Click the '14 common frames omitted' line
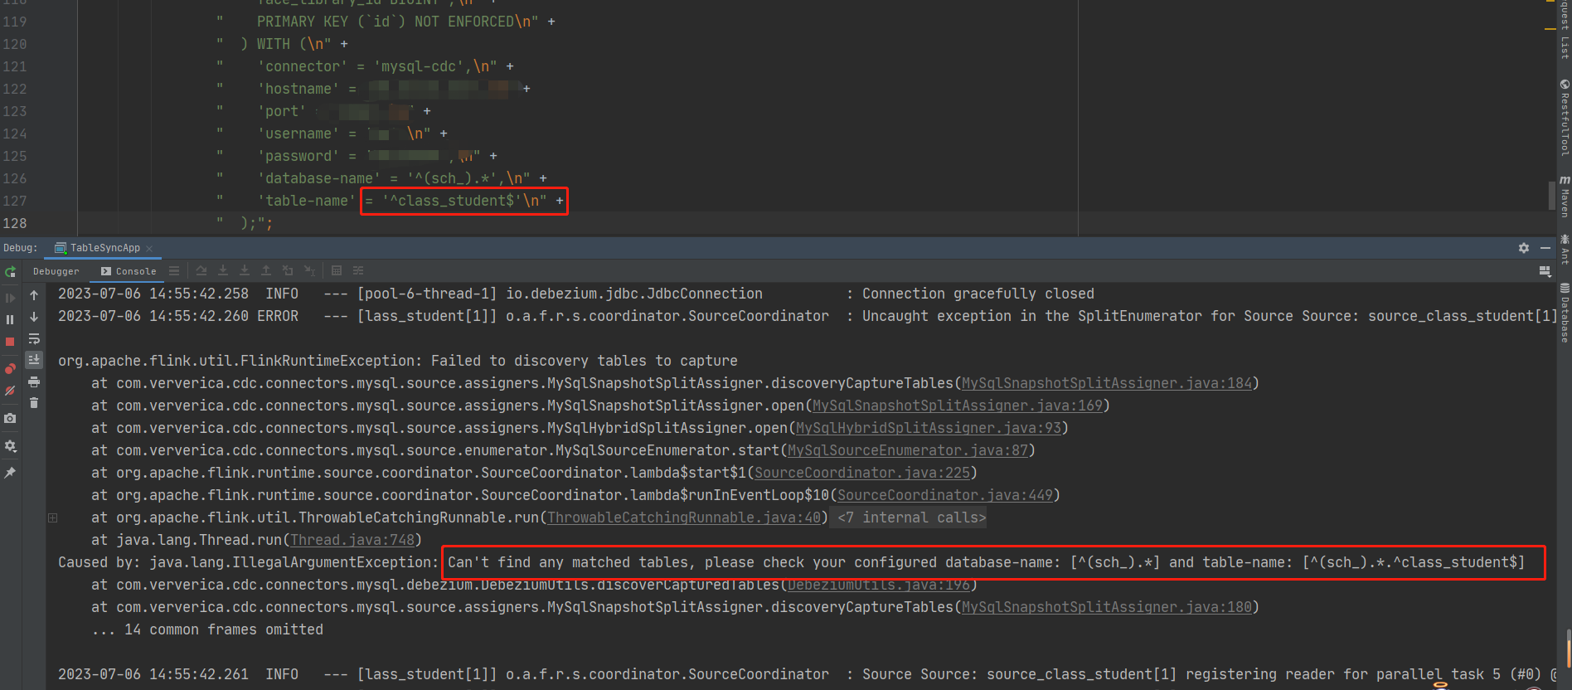 pyautogui.click(x=207, y=629)
